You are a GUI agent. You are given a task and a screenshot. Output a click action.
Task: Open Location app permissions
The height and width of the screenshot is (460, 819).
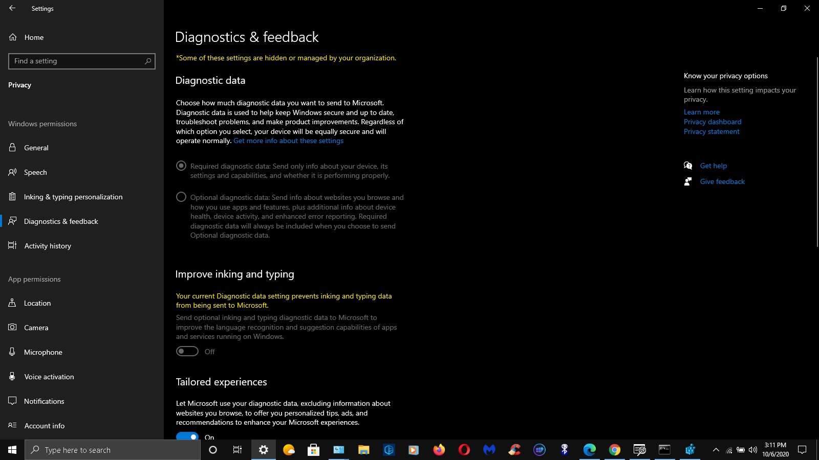click(x=37, y=303)
